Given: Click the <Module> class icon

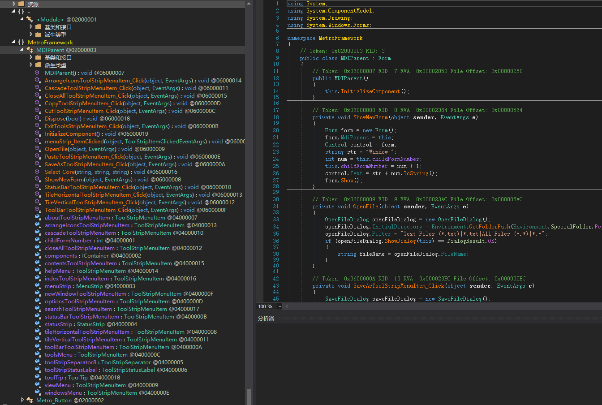Looking at the screenshot, I should 30,19.
